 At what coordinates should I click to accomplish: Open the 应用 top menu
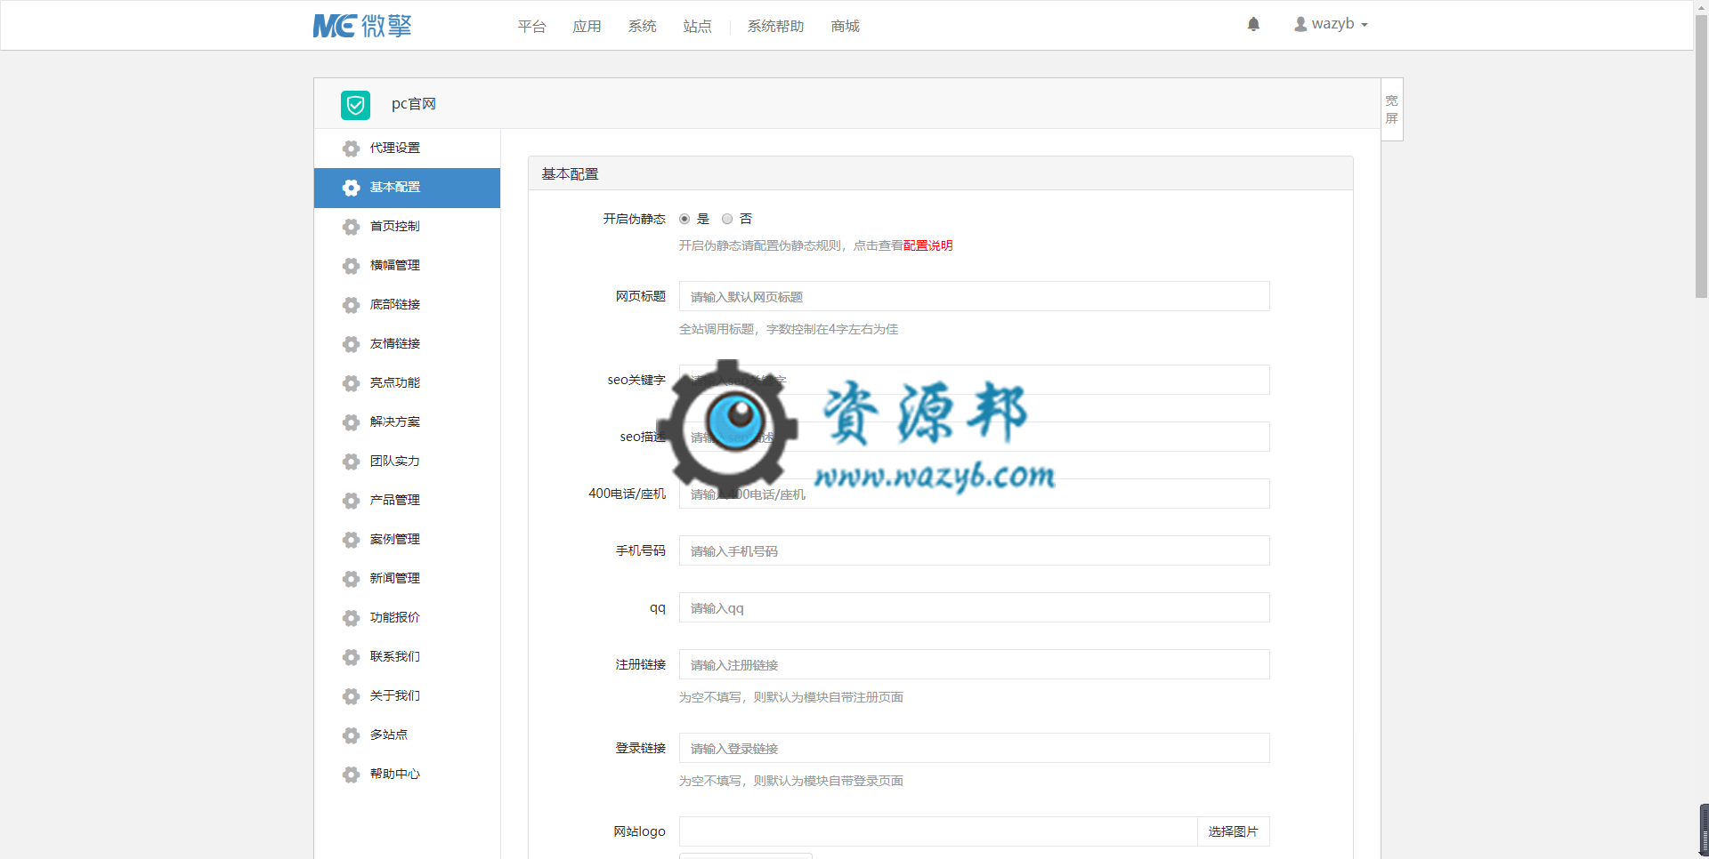click(587, 27)
